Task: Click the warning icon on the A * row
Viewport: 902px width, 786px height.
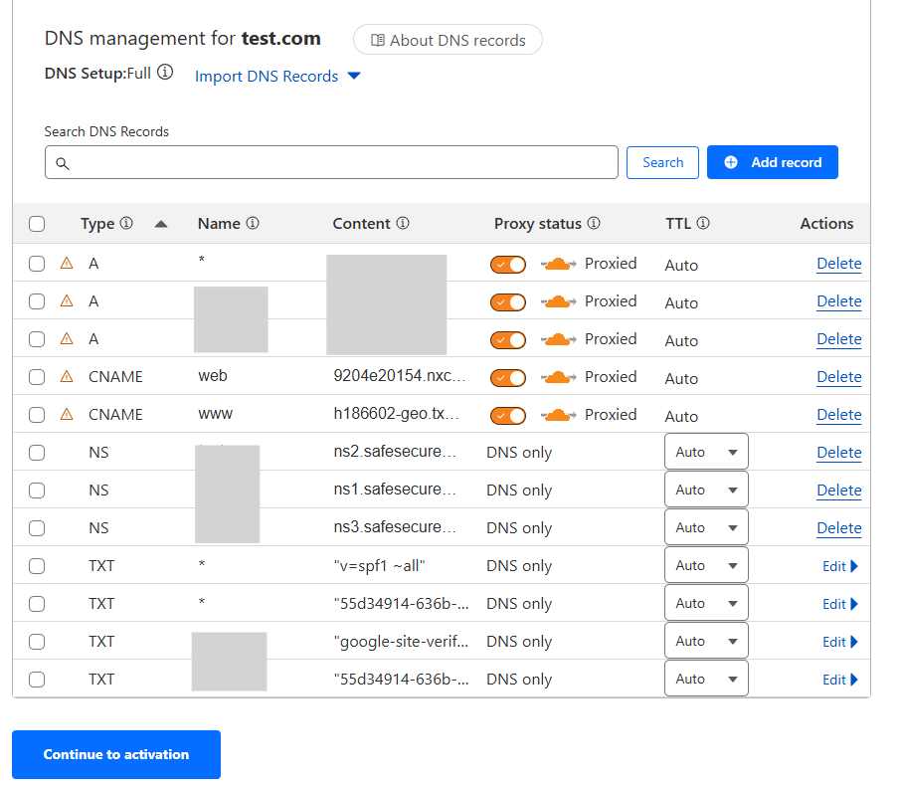Action: click(x=67, y=264)
